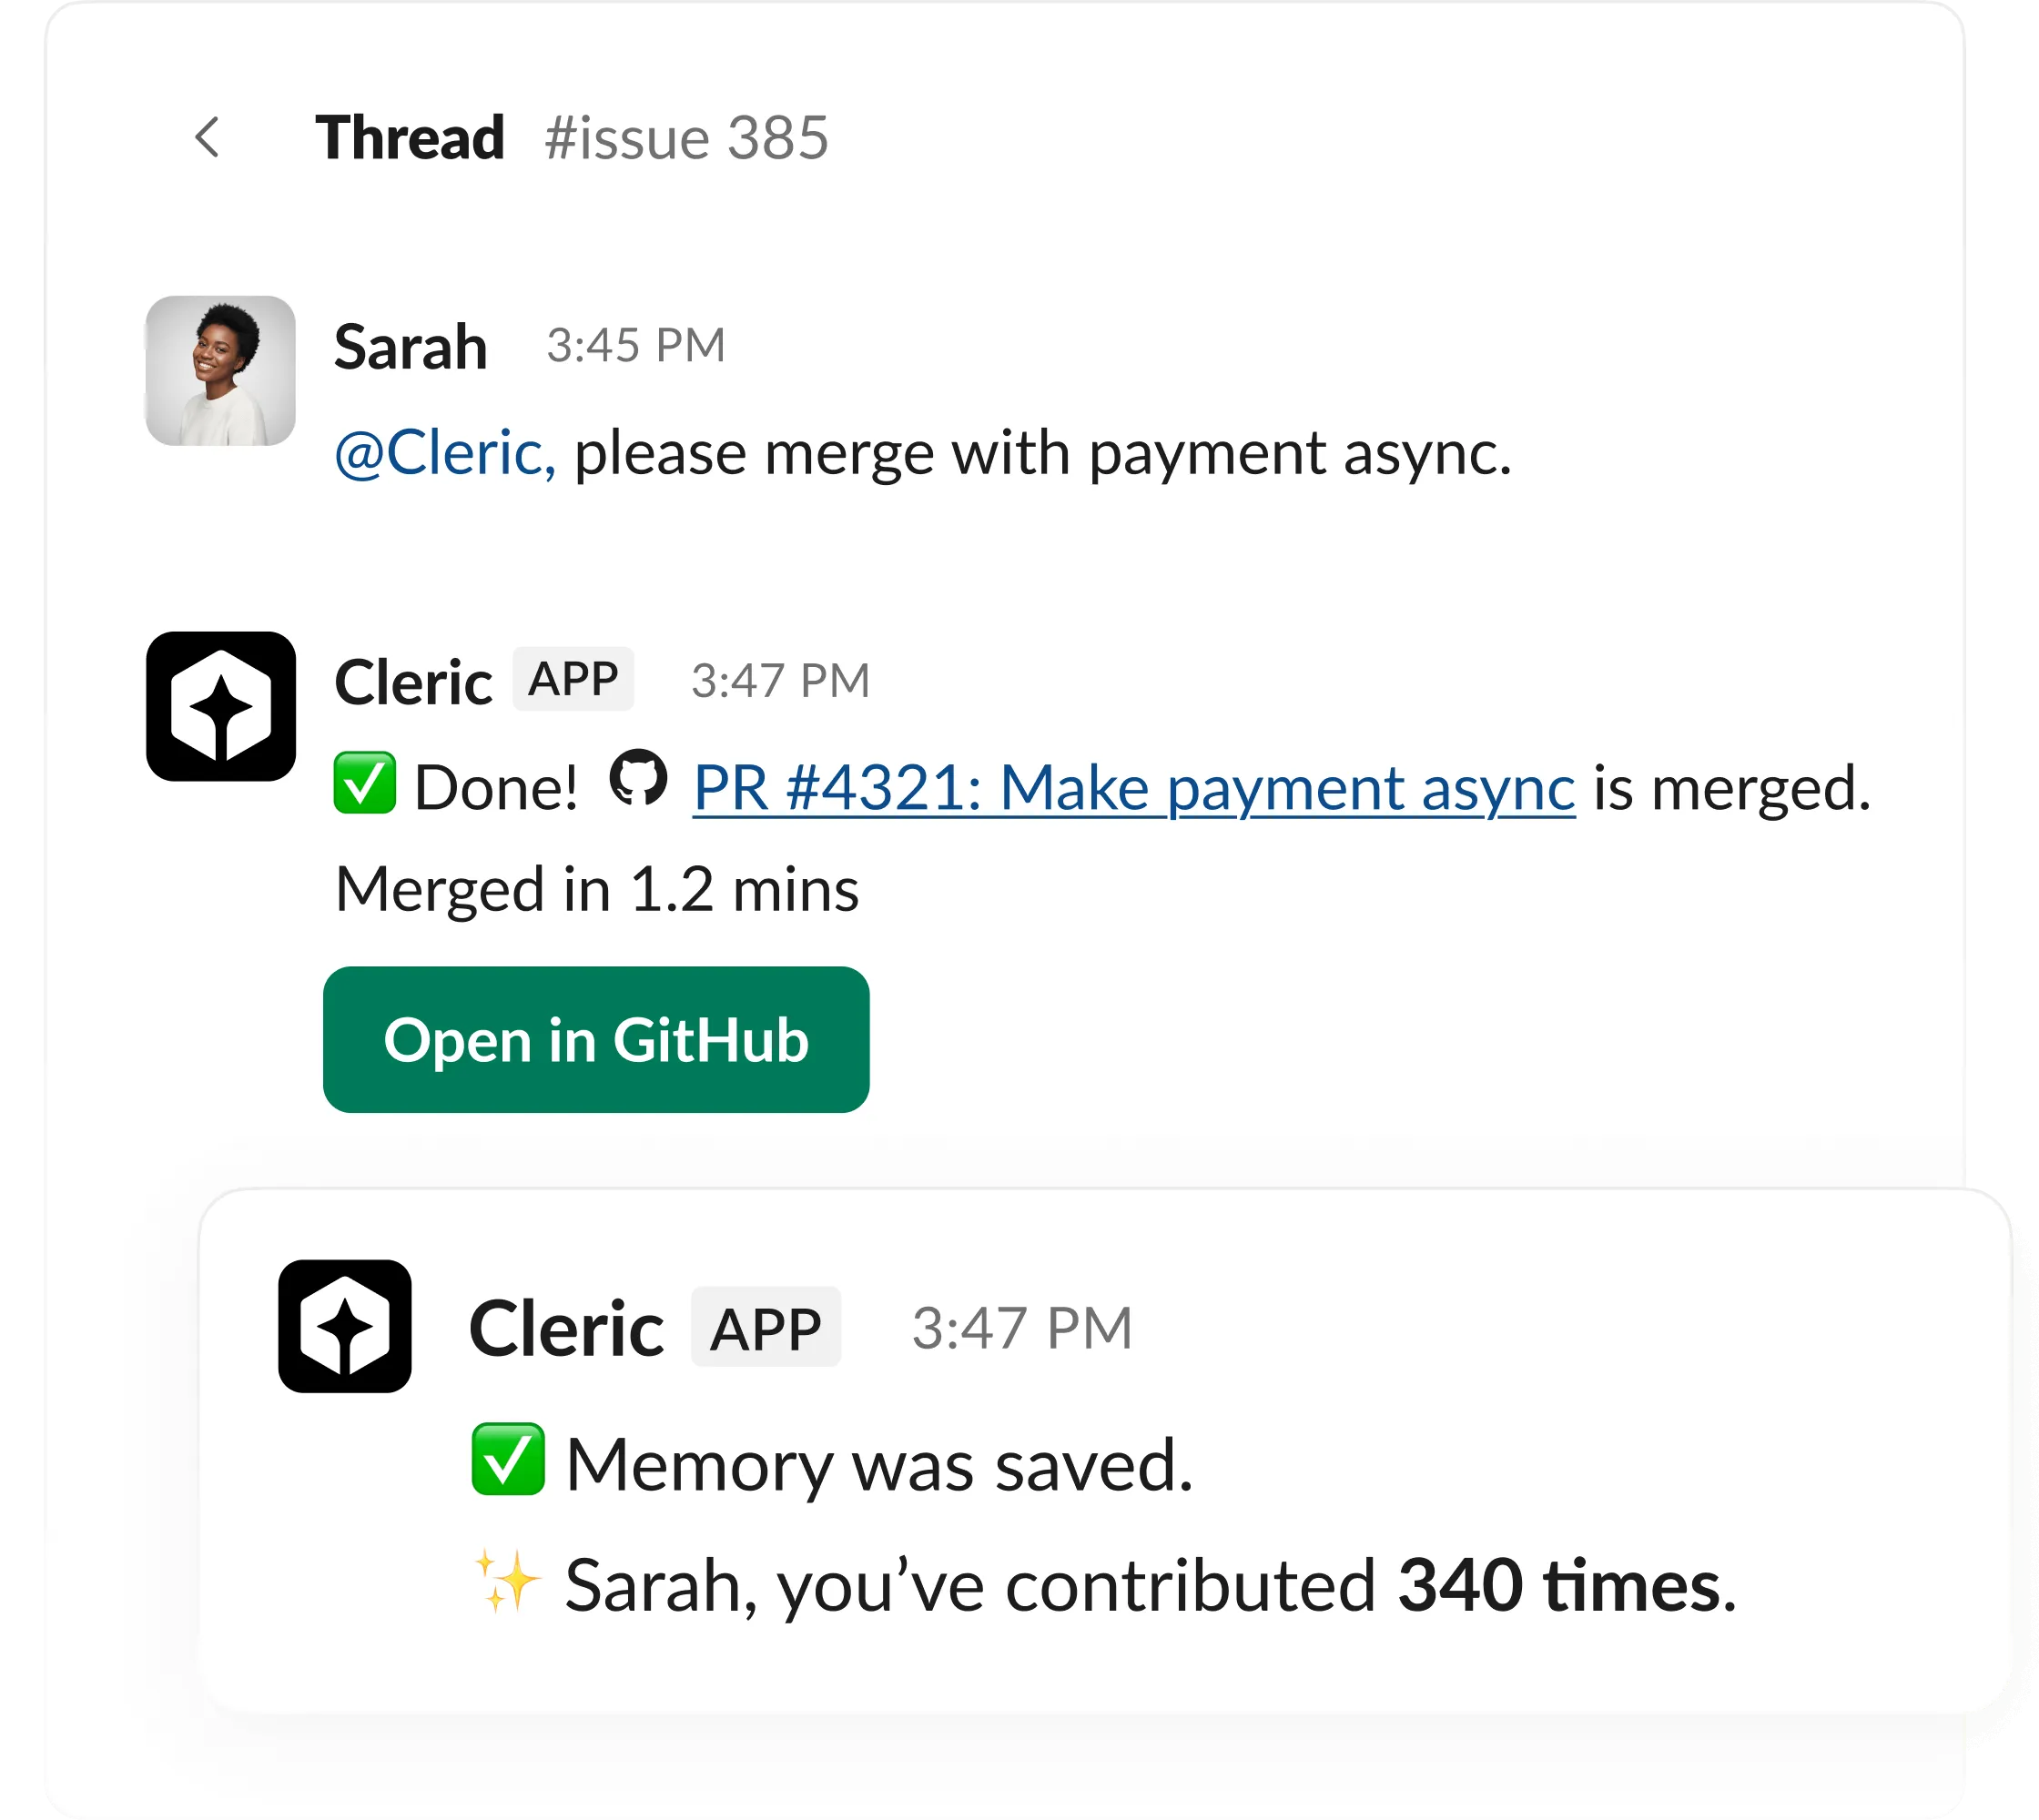This screenshot has height=1820, width=2039.
Task: Click the Cleric sender name above Done! message
Action: 412,683
